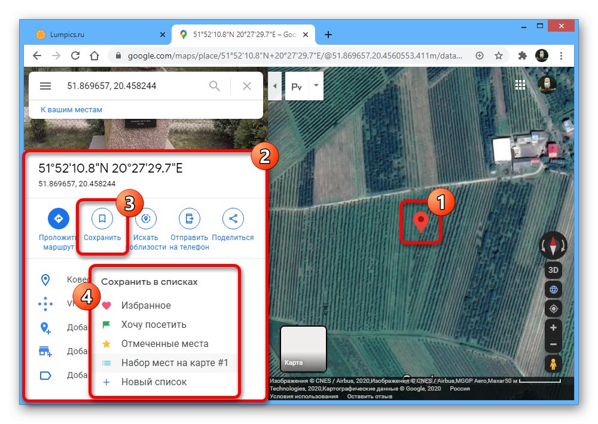The image size is (598, 424).
Task: Click the 'Сохранить' bookmark icon
Action: point(102,219)
